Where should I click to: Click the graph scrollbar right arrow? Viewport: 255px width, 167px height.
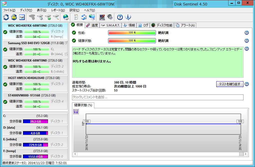(245, 154)
